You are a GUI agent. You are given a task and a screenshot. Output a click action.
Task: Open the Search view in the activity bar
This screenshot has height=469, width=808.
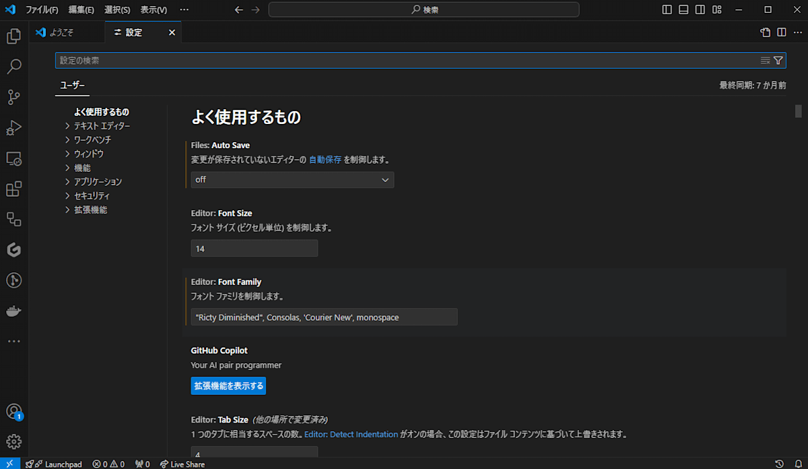[x=14, y=66]
